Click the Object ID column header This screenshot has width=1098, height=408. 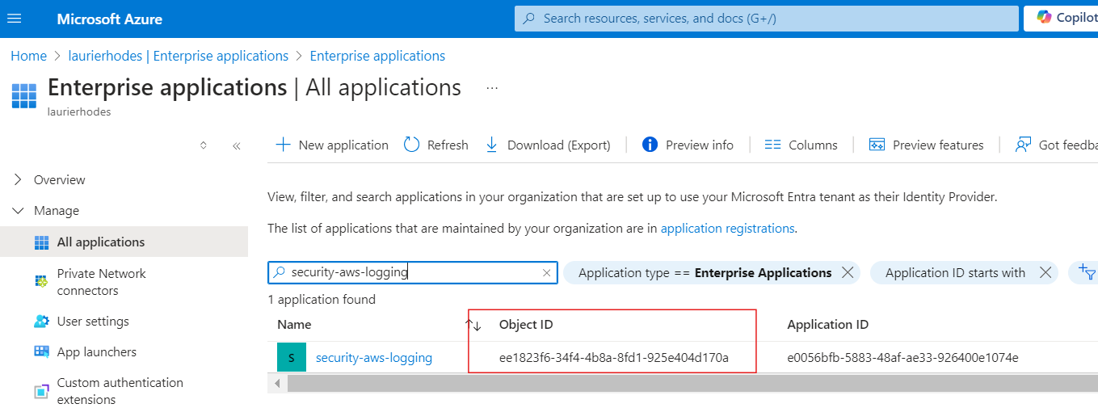[526, 325]
